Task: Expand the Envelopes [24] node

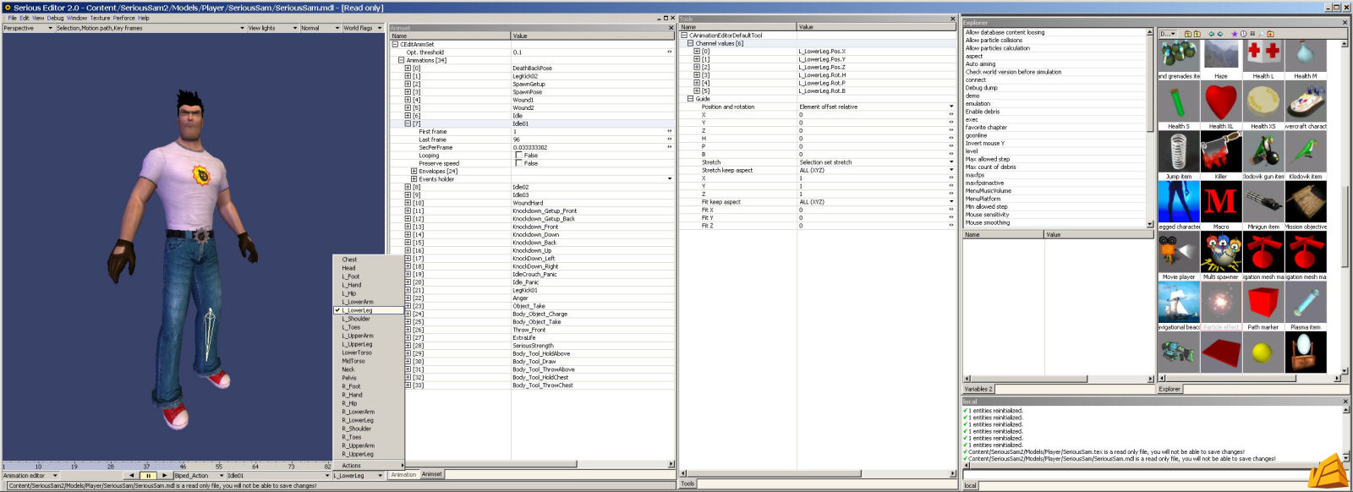Action: tap(414, 171)
